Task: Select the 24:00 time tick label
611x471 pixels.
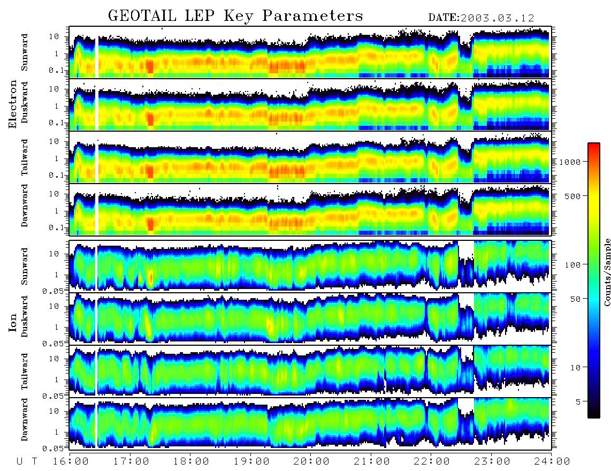Action: pyautogui.click(x=552, y=462)
